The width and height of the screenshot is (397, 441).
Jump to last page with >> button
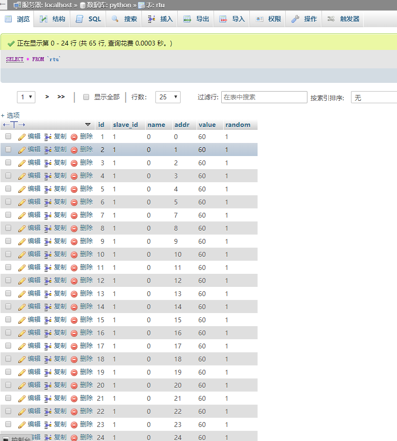pos(61,97)
